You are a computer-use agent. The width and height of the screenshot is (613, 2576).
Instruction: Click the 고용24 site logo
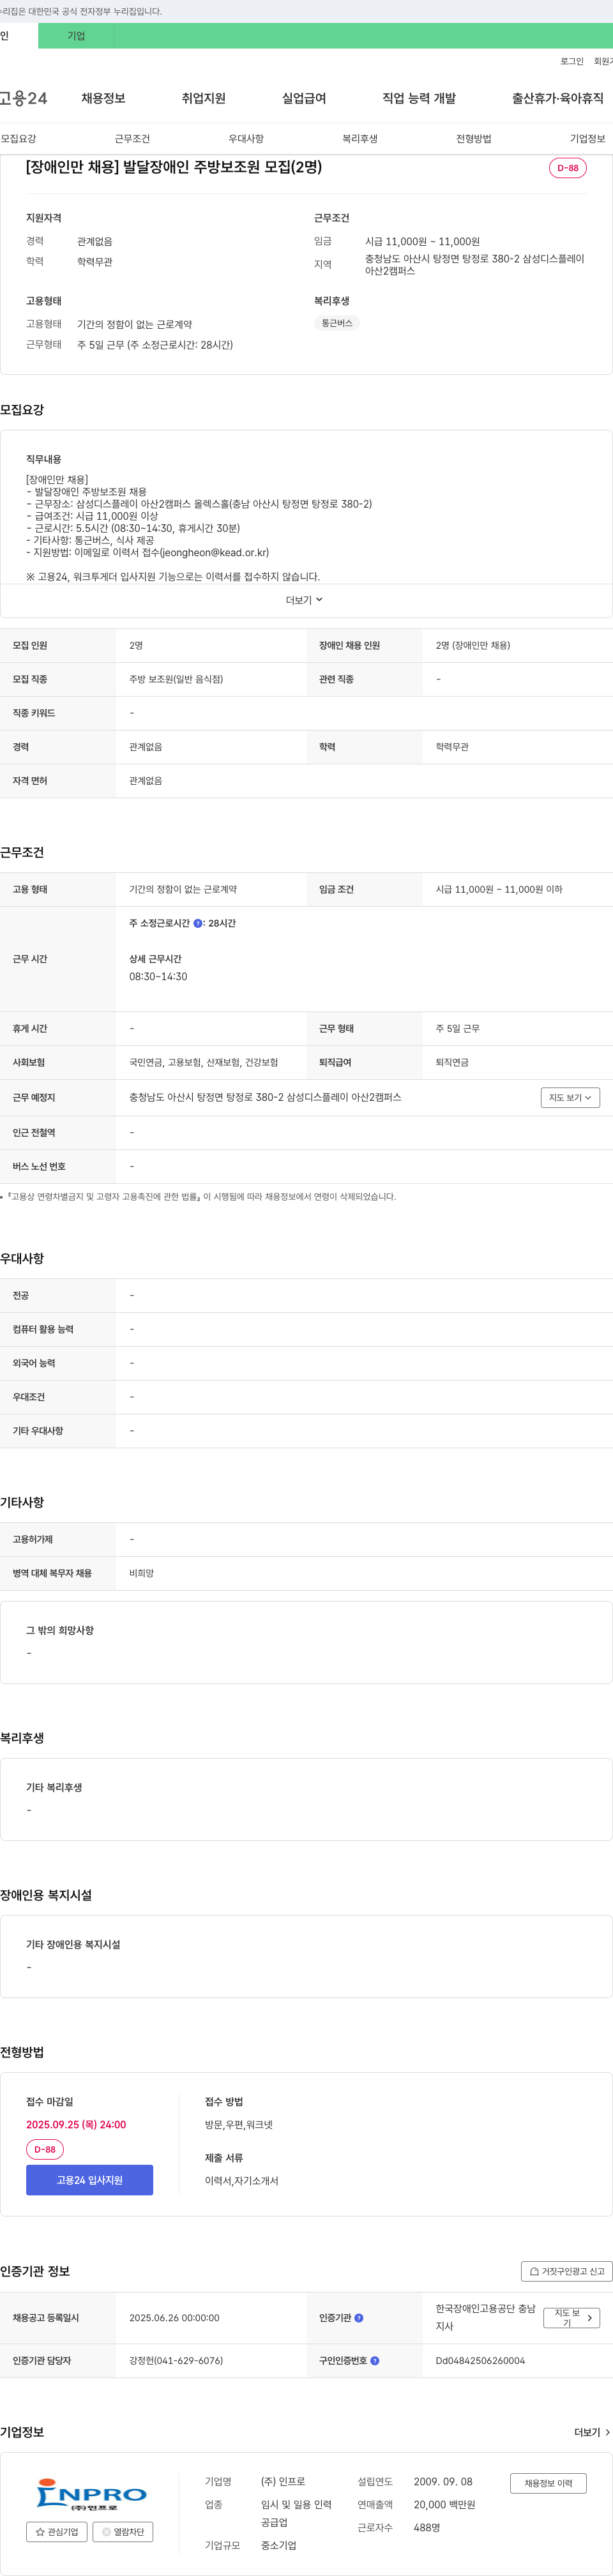tap(23, 98)
